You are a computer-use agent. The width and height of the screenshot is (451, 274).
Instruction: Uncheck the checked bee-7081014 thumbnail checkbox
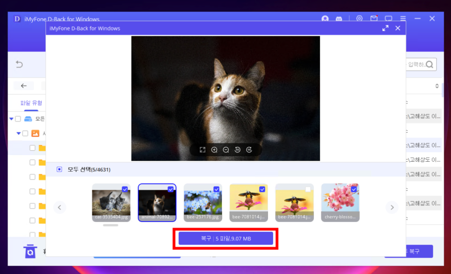(262, 189)
